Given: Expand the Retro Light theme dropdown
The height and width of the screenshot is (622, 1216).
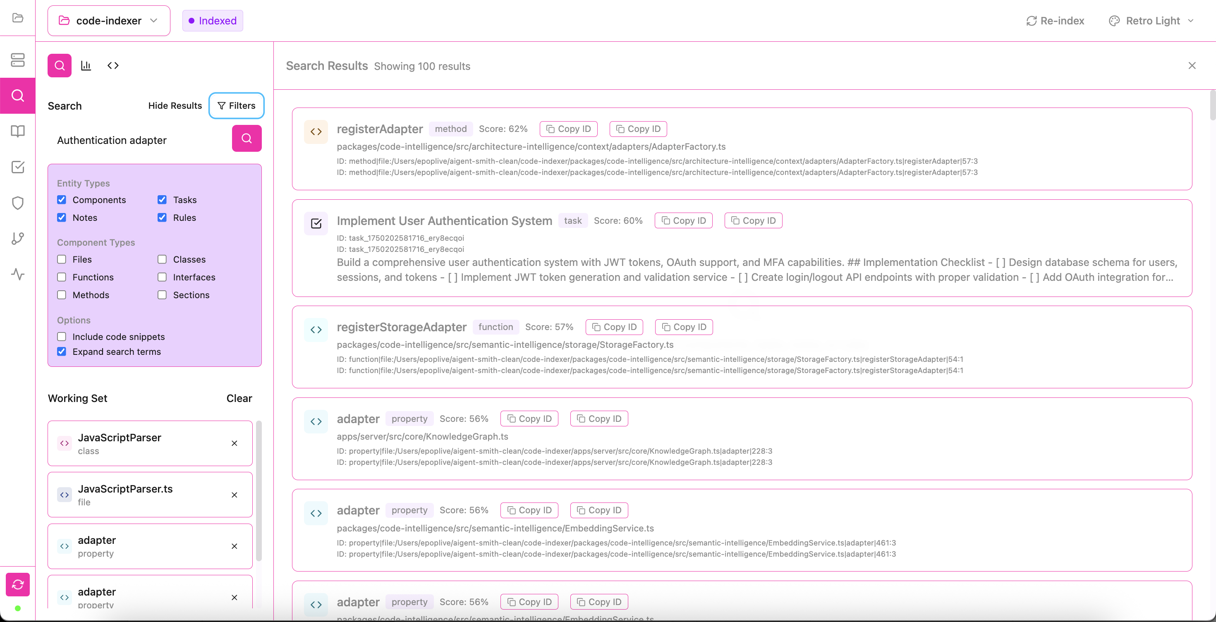Looking at the screenshot, I should pos(1151,21).
